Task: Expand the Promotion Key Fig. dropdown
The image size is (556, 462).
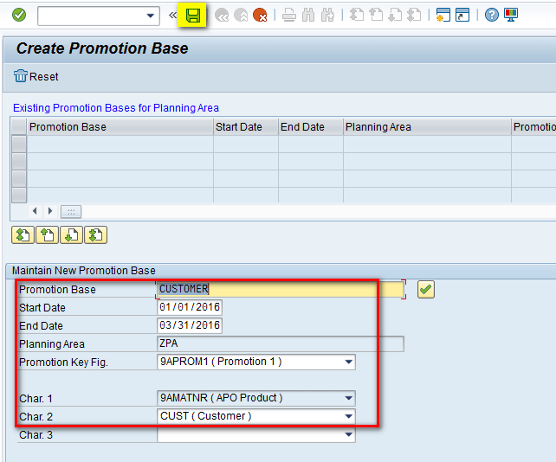Action: [x=348, y=362]
